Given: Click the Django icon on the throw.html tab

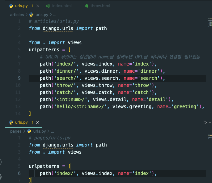Looking at the screenshot, I should click(x=86, y=6).
